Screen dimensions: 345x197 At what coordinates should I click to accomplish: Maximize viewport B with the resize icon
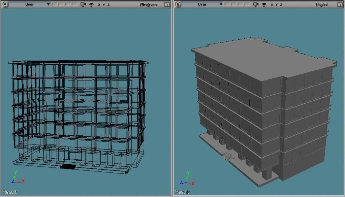click(340, 5)
